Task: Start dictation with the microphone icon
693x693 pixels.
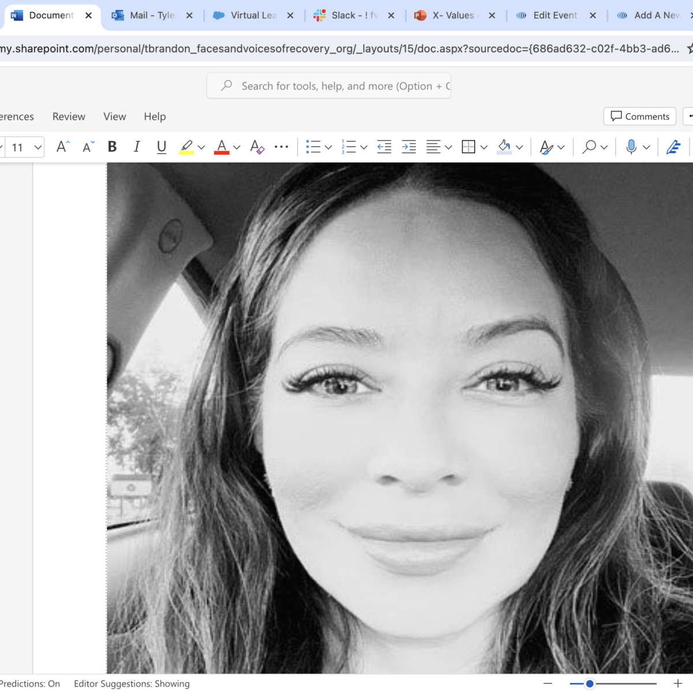Action: click(631, 147)
